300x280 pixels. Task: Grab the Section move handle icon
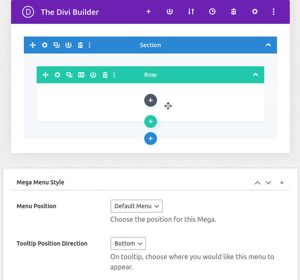pyautogui.click(x=33, y=45)
